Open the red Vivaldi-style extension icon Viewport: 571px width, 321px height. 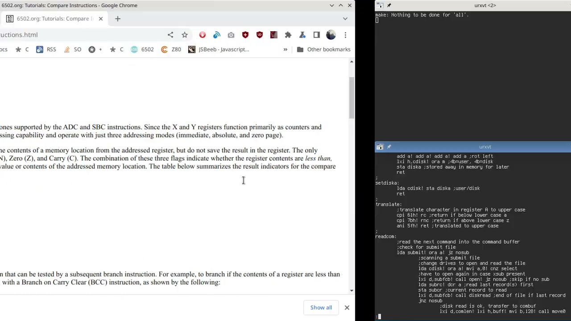[203, 35]
